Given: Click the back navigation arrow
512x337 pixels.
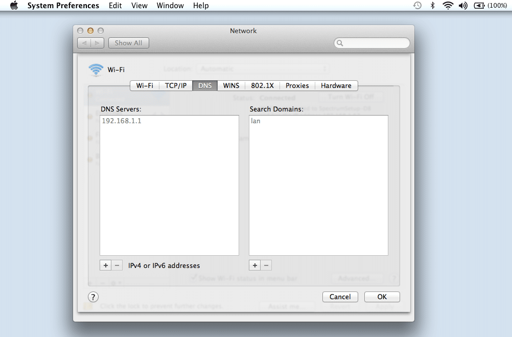Looking at the screenshot, I should tap(84, 43).
